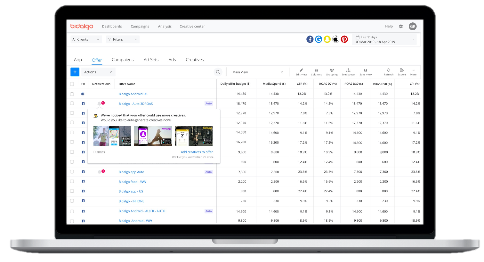Viewport: 484px width, 262px height.
Task: Check the Bidalgo app - US row checkbox
Action: coord(72,191)
